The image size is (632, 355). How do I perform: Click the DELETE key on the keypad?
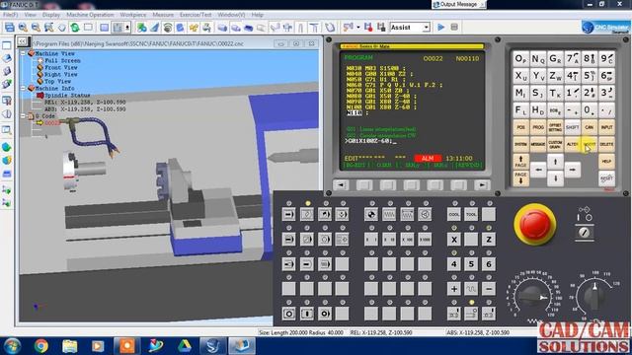pos(606,144)
